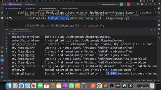Open the DB Navigator menu

coord(66,1)
